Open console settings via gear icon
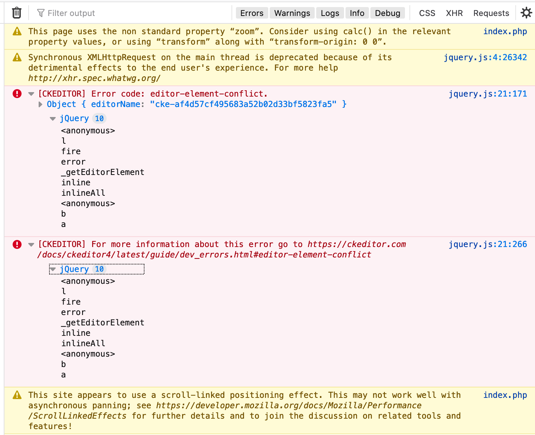Image resolution: width=535 pixels, height=435 pixels. click(x=526, y=12)
